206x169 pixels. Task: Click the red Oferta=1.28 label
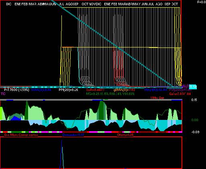(125, 135)
